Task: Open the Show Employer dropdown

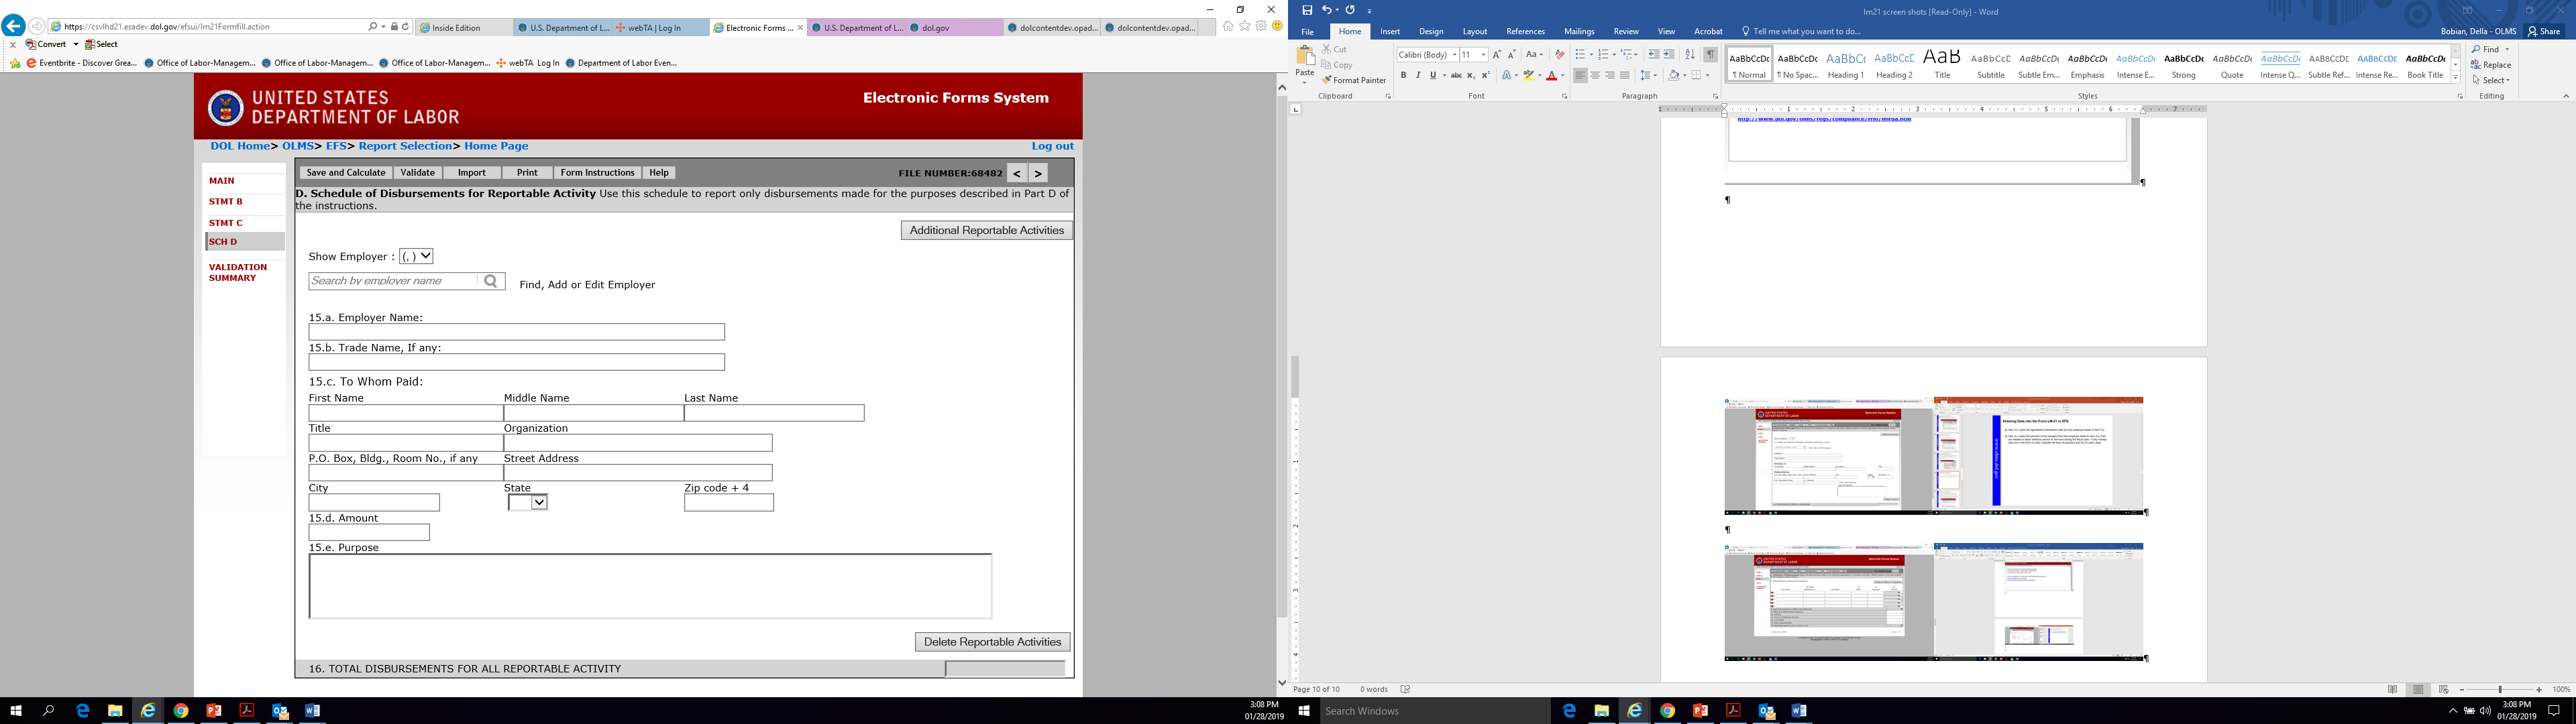Action: coord(416,257)
